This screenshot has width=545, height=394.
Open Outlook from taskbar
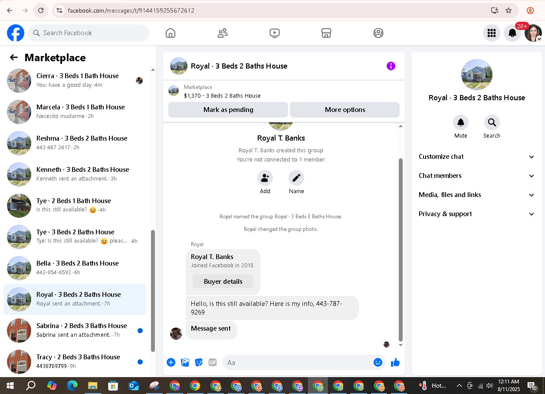coord(134,385)
